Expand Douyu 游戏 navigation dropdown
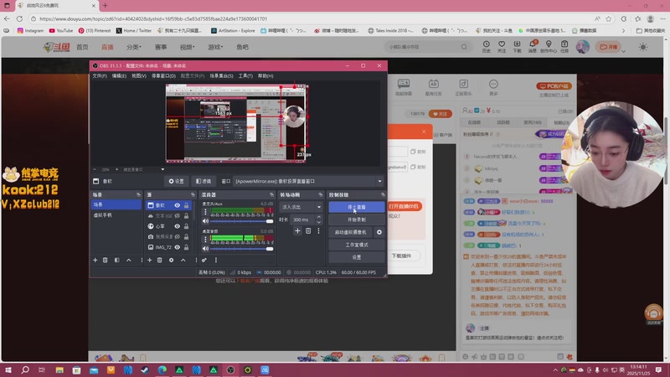Screen dimensions: 670x377 tap(215, 47)
